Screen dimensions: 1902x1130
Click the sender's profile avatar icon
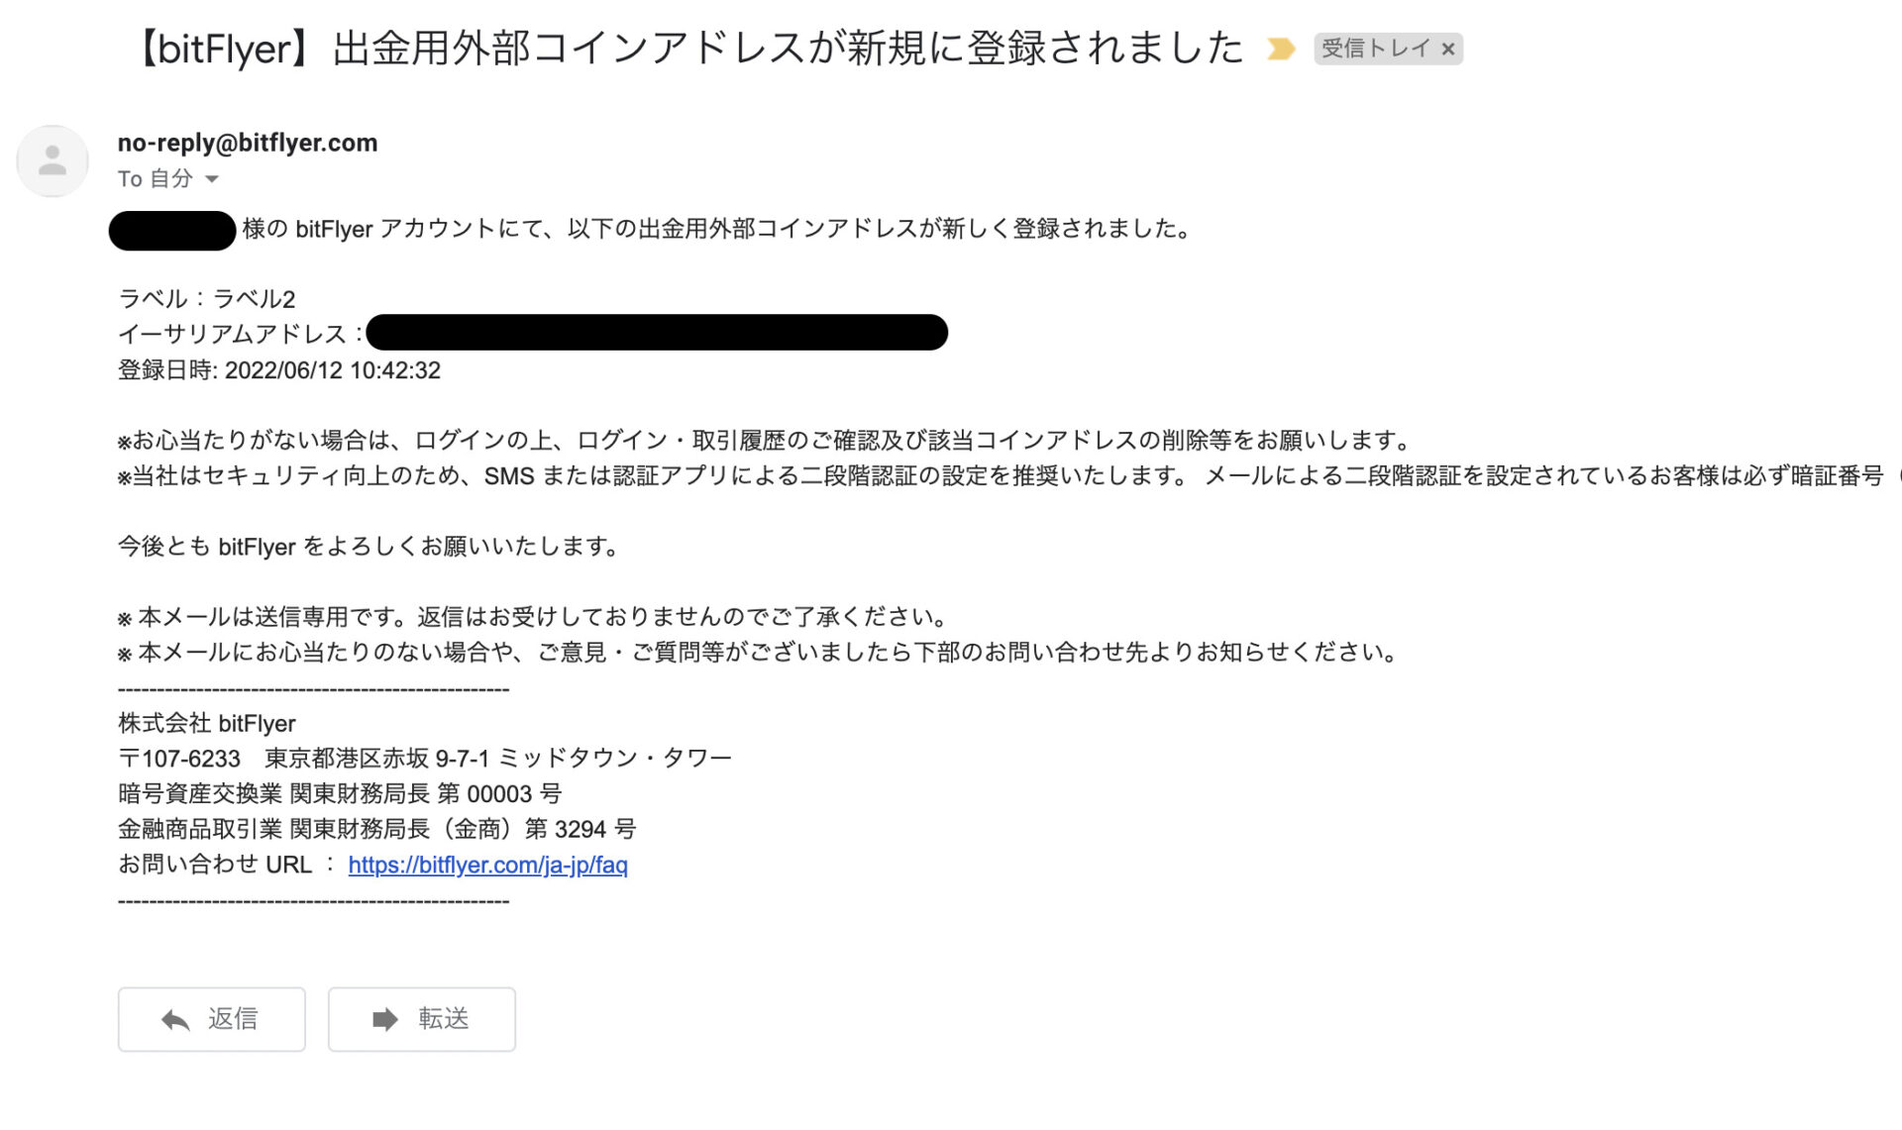[53, 160]
